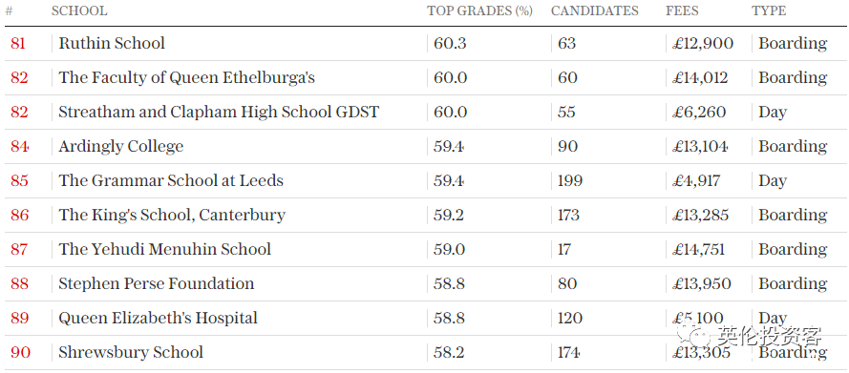The width and height of the screenshot is (849, 373).
Task: Open the Ruthin School entry
Action: [112, 43]
